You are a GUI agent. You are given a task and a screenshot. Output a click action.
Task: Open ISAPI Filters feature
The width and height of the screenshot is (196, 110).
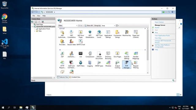tap(81, 64)
